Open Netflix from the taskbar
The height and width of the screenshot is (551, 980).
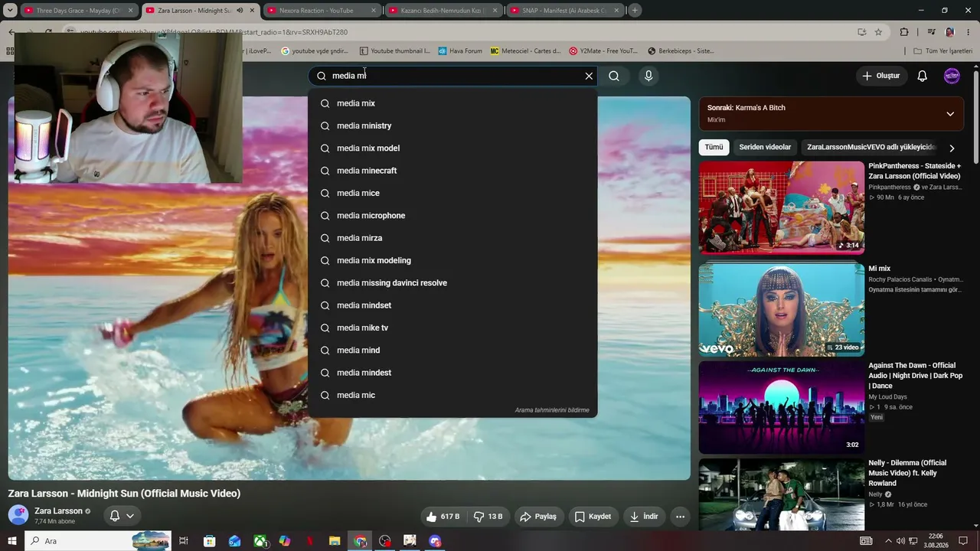[310, 541]
